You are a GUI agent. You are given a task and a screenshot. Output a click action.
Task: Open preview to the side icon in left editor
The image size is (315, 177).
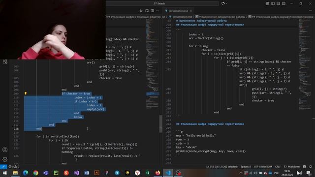[147, 11]
